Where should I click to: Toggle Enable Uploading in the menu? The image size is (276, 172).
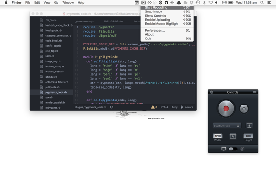point(167,20)
